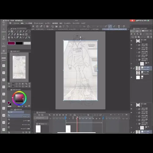The image size is (153, 153).
Task: Open the アニメーション menu
Action: 39,23
